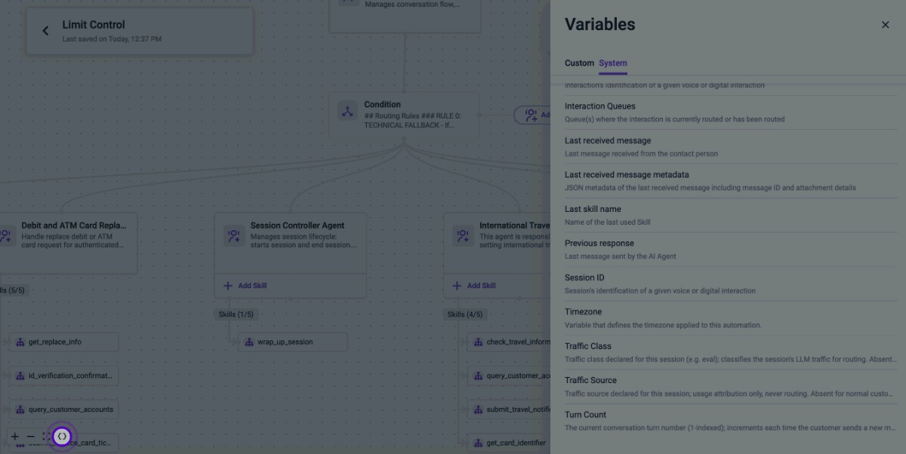906x454 pixels.
Task: Select the Previous response variable
Action: click(731, 250)
